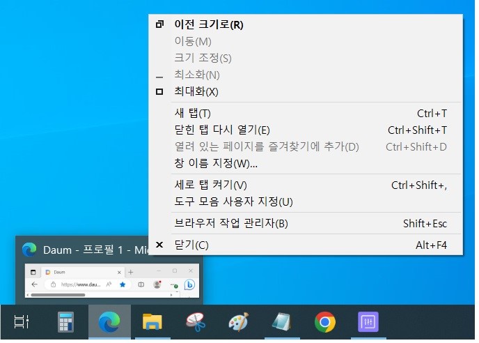The width and height of the screenshot is (479, 343).
Task: Choose 이전 크기로(R) to restore window size
Action: click(306, 24)
